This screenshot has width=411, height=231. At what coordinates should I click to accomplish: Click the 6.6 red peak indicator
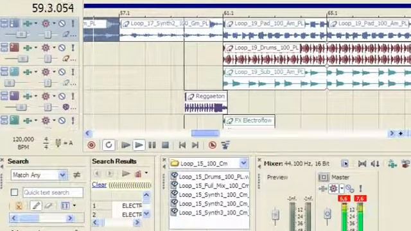[x=344, y=198]
